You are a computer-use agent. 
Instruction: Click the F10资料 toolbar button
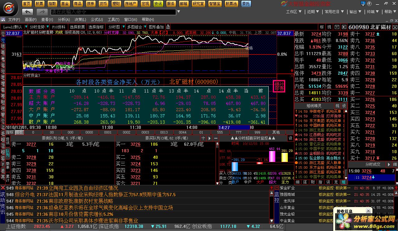click(59, 27)
